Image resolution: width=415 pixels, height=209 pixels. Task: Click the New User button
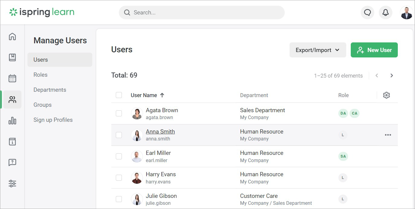click(374, 50)
